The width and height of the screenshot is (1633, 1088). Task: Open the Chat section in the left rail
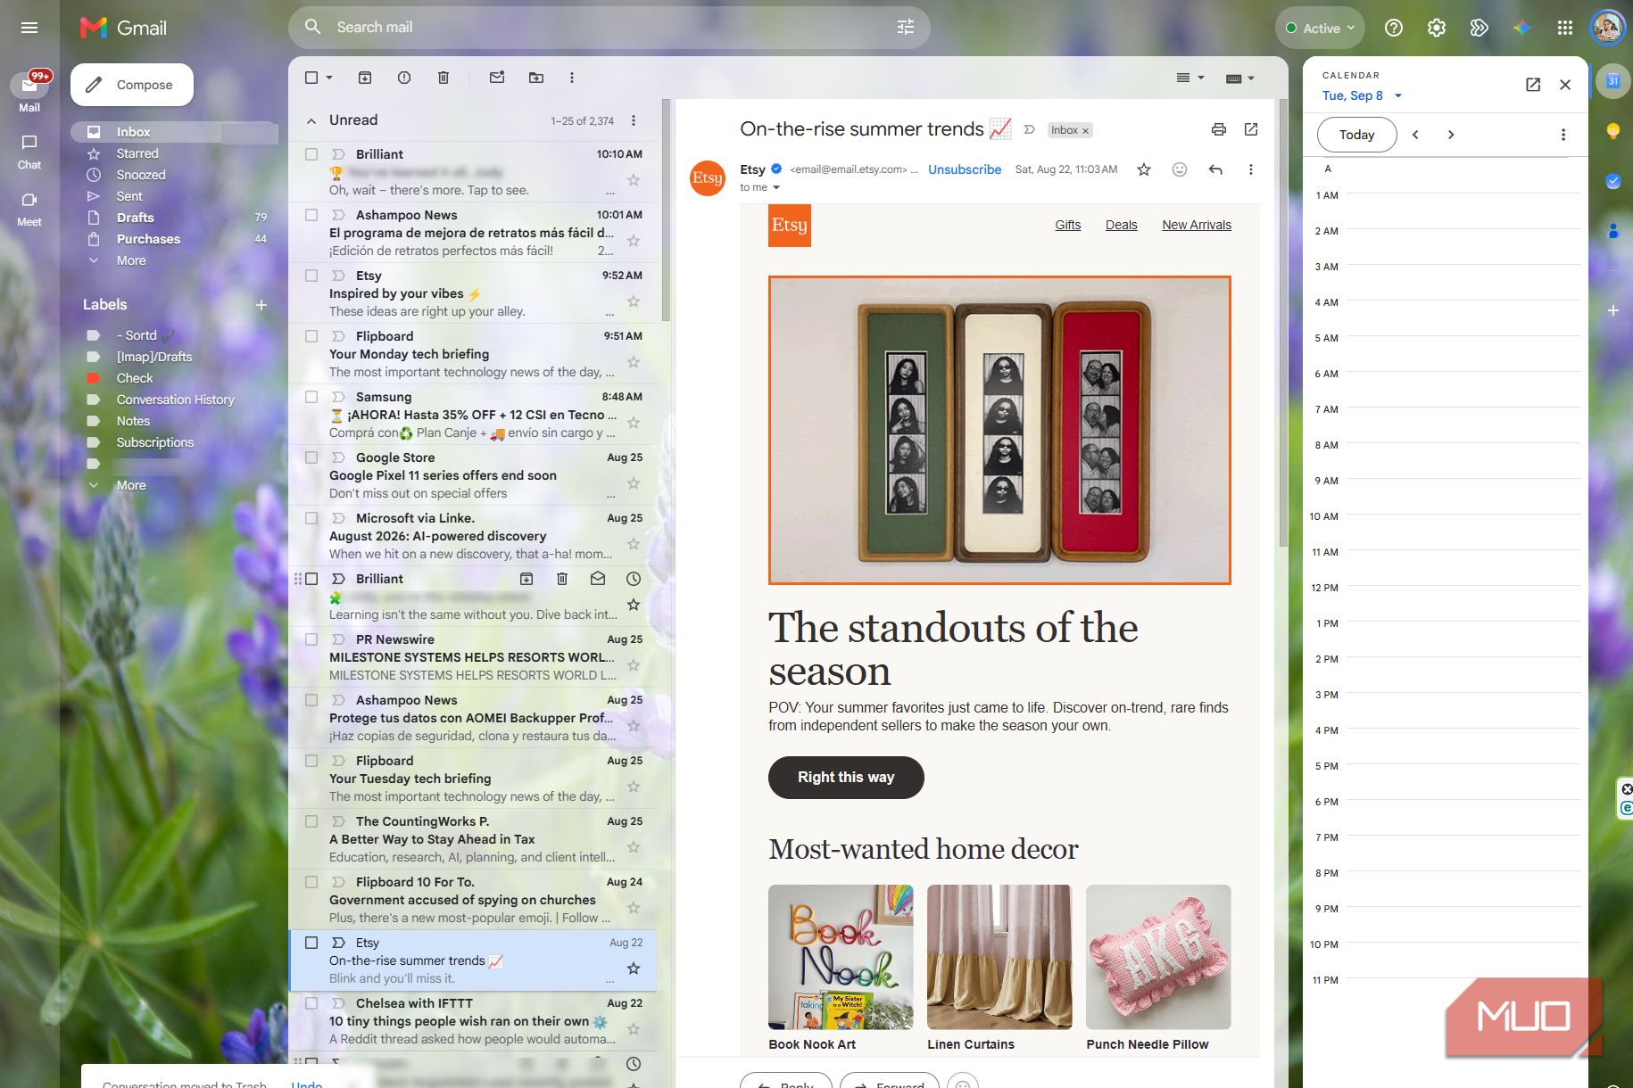pos(29,152)
